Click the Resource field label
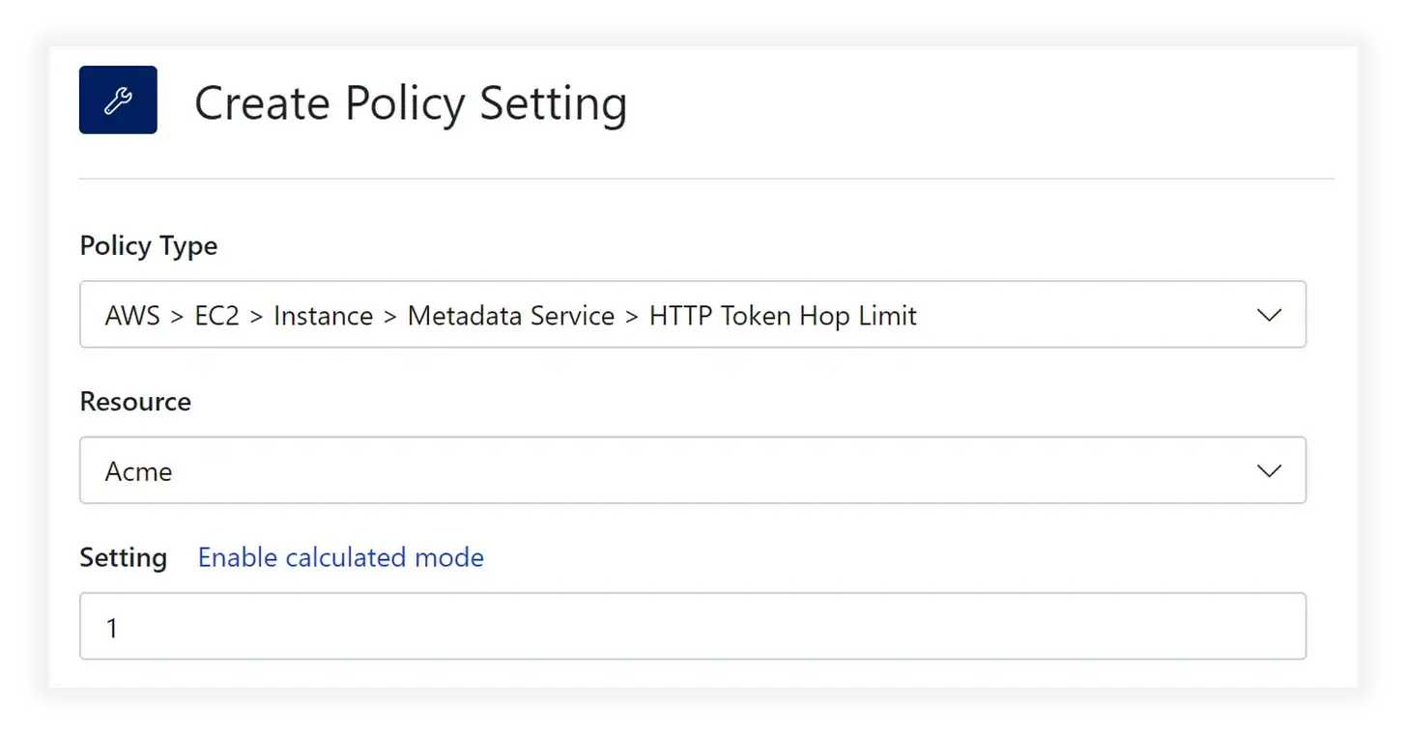 point(135,402)
